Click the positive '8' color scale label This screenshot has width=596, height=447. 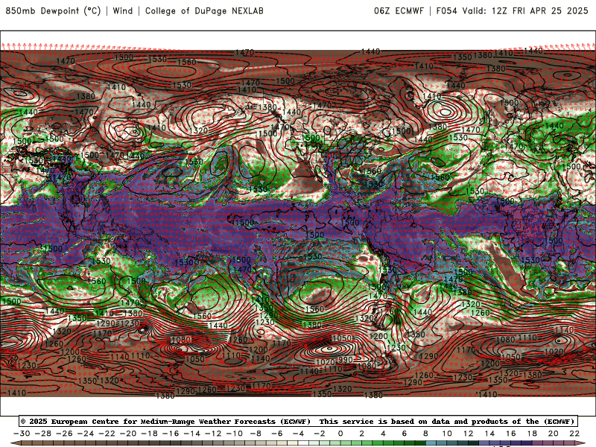[x=425, y=434]
